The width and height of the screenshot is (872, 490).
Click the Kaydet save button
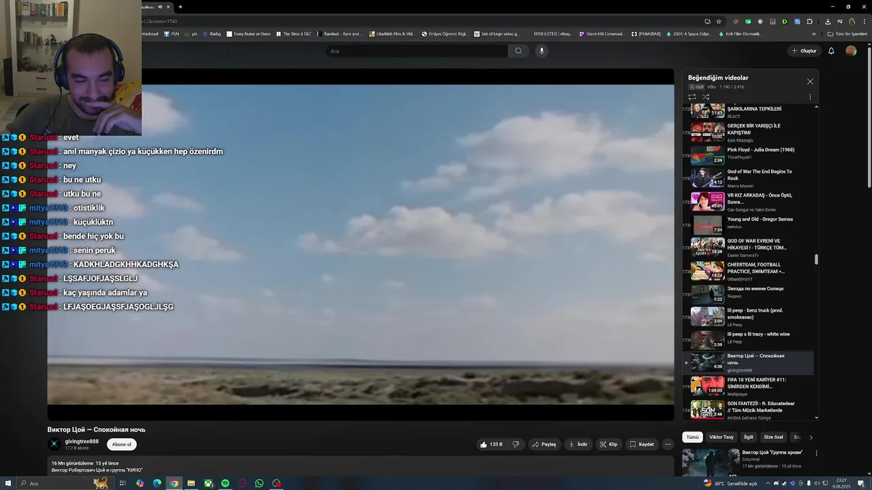tap(642, 444)
